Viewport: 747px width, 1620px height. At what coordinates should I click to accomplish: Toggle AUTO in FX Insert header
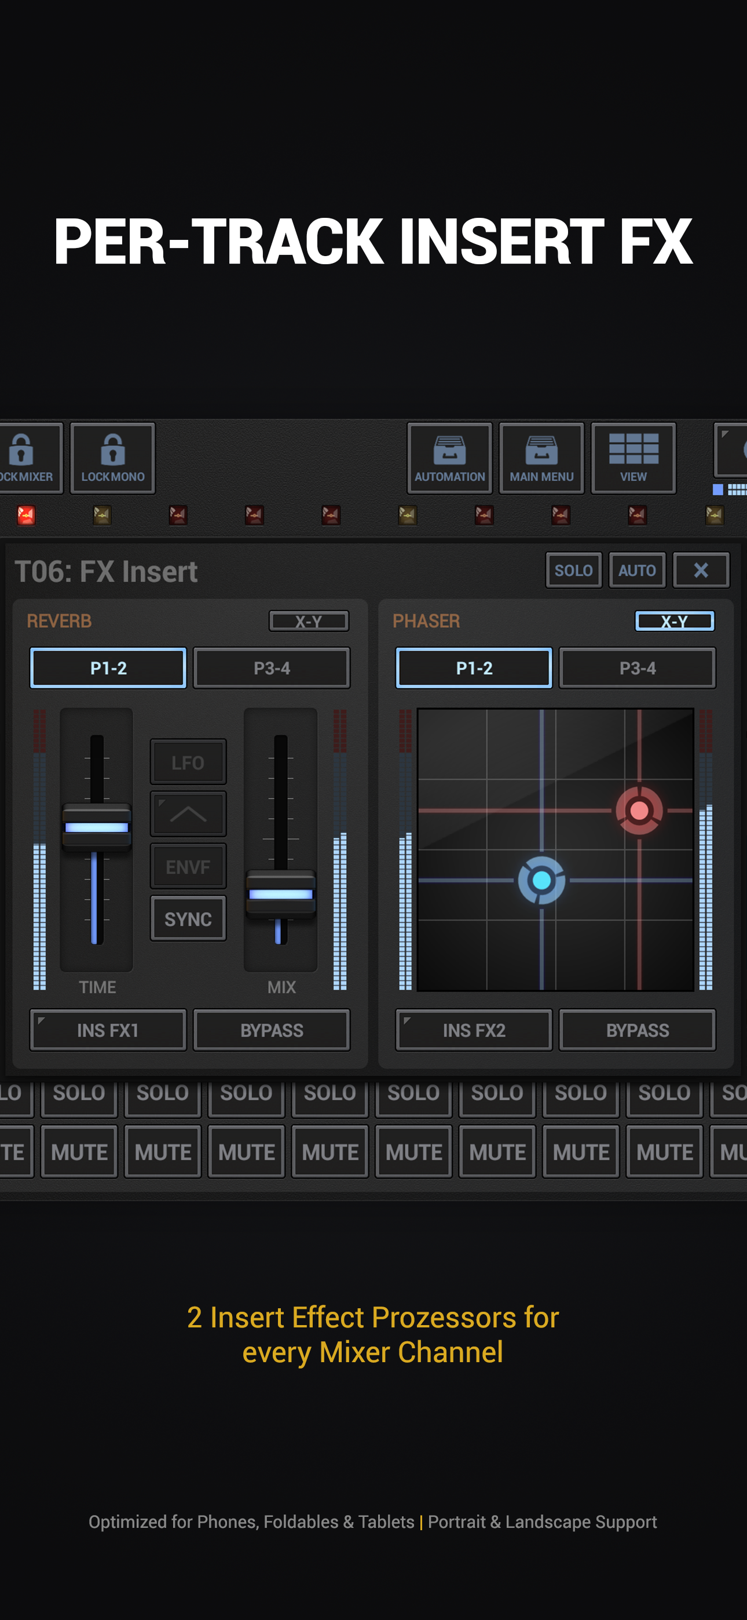pos(637,570)
